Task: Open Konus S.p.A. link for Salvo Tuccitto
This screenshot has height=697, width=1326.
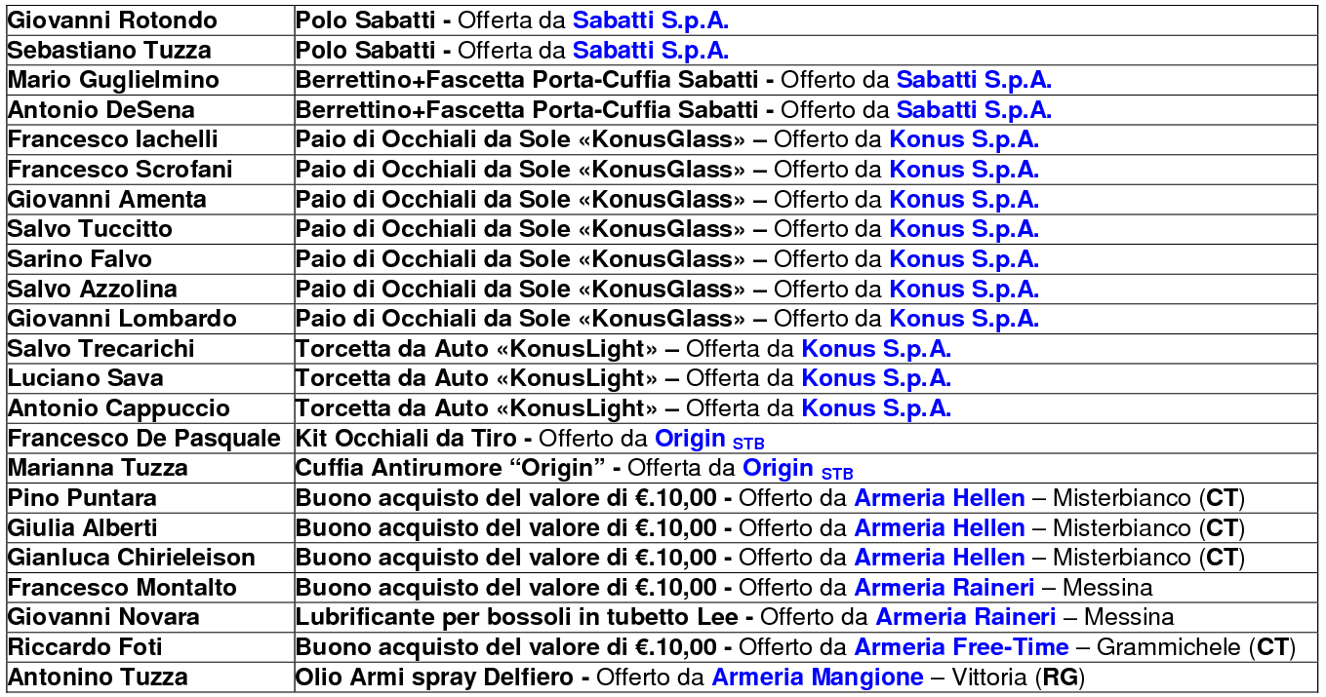Action: (964, 229)
